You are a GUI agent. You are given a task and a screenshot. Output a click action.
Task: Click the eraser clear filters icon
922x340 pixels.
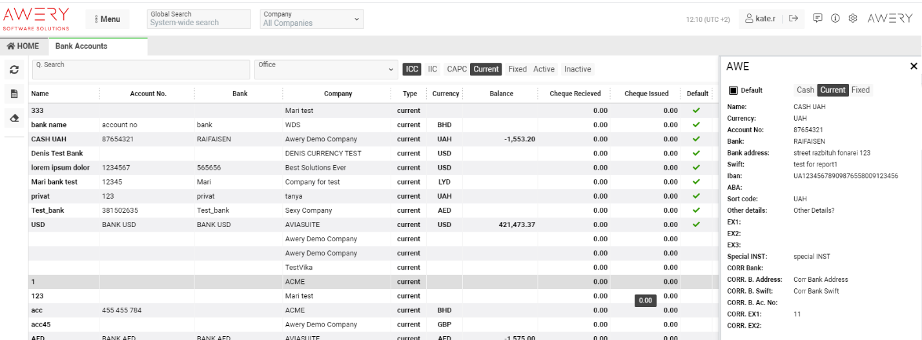tap(14, 118)
